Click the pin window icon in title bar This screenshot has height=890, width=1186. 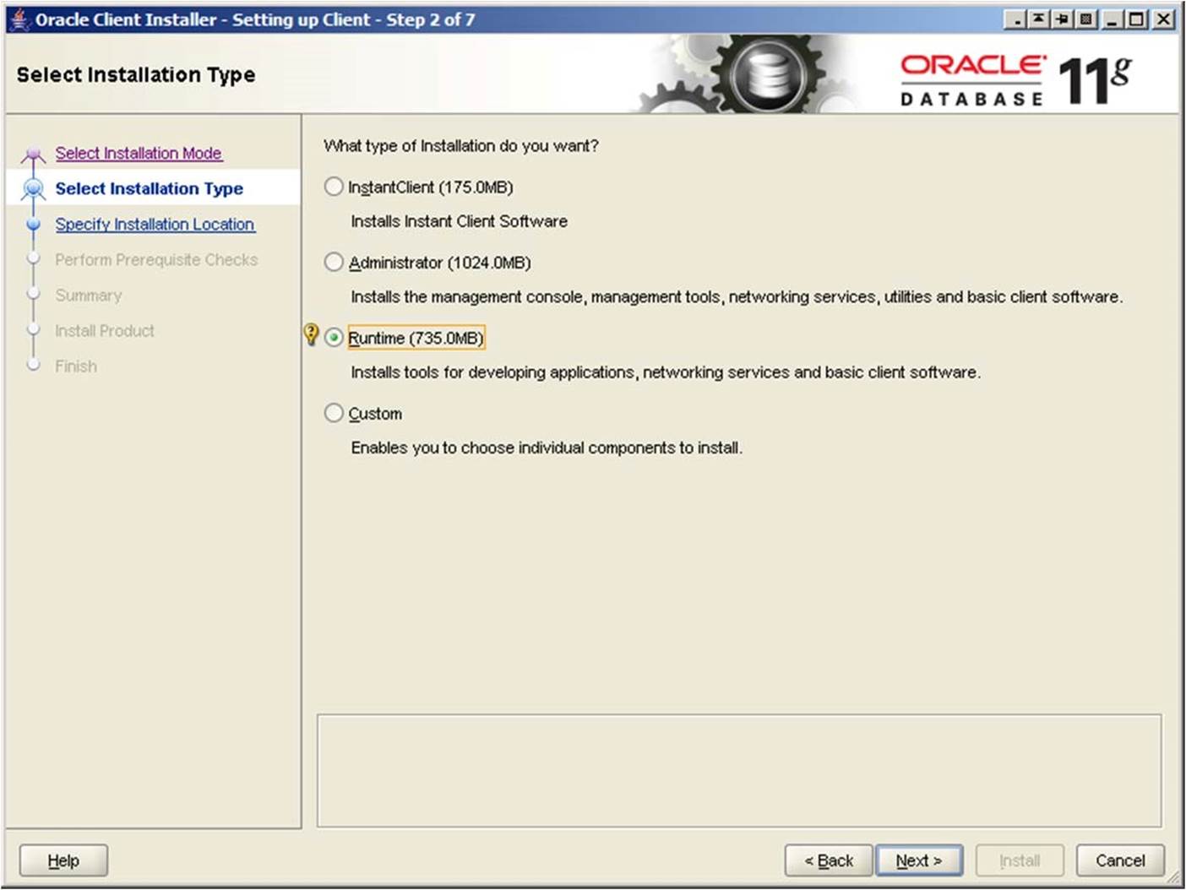1063,19
